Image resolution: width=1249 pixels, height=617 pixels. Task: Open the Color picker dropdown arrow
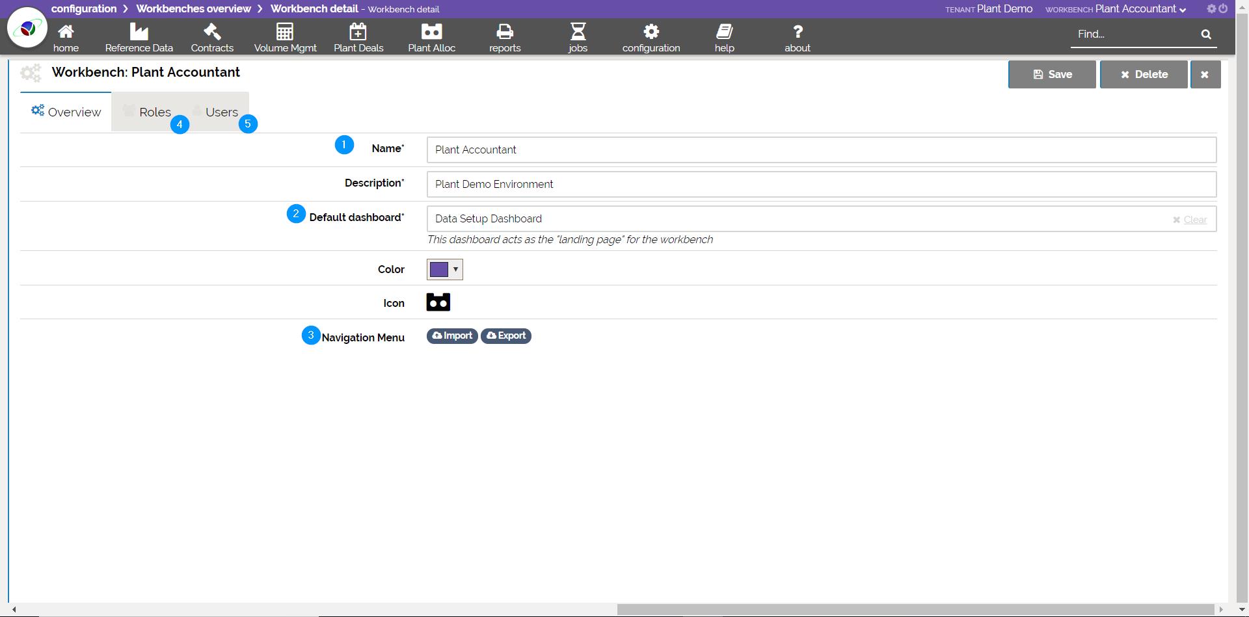(455, 269)
